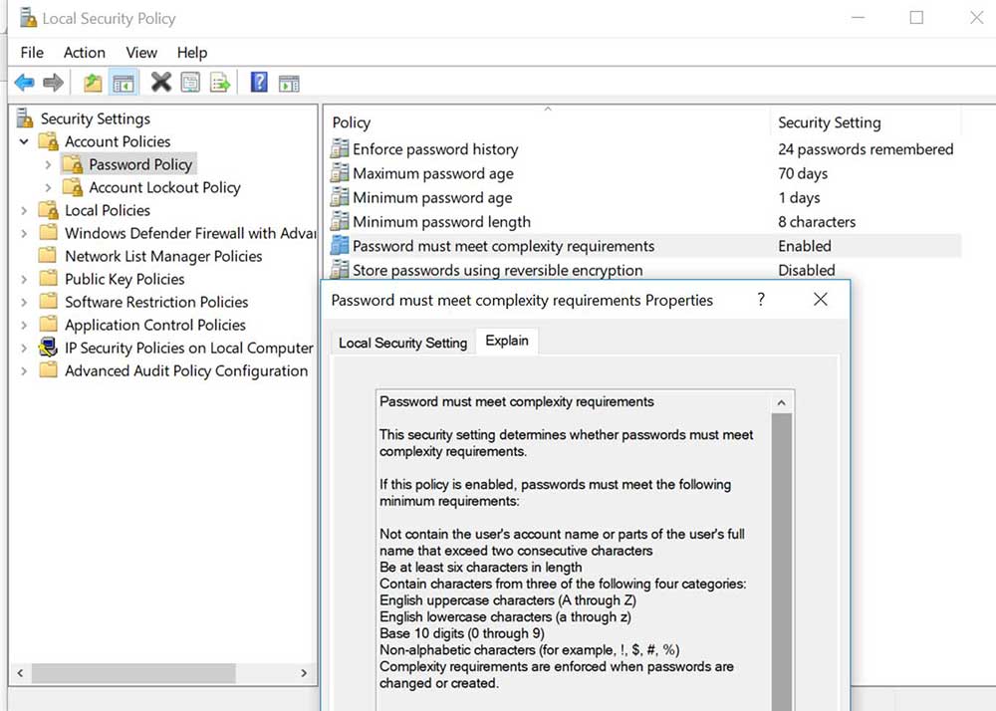Viewport: 996px width, 711px height.
Task: Click the Show/Hide Action Pane icon
Action: (289, 83)
